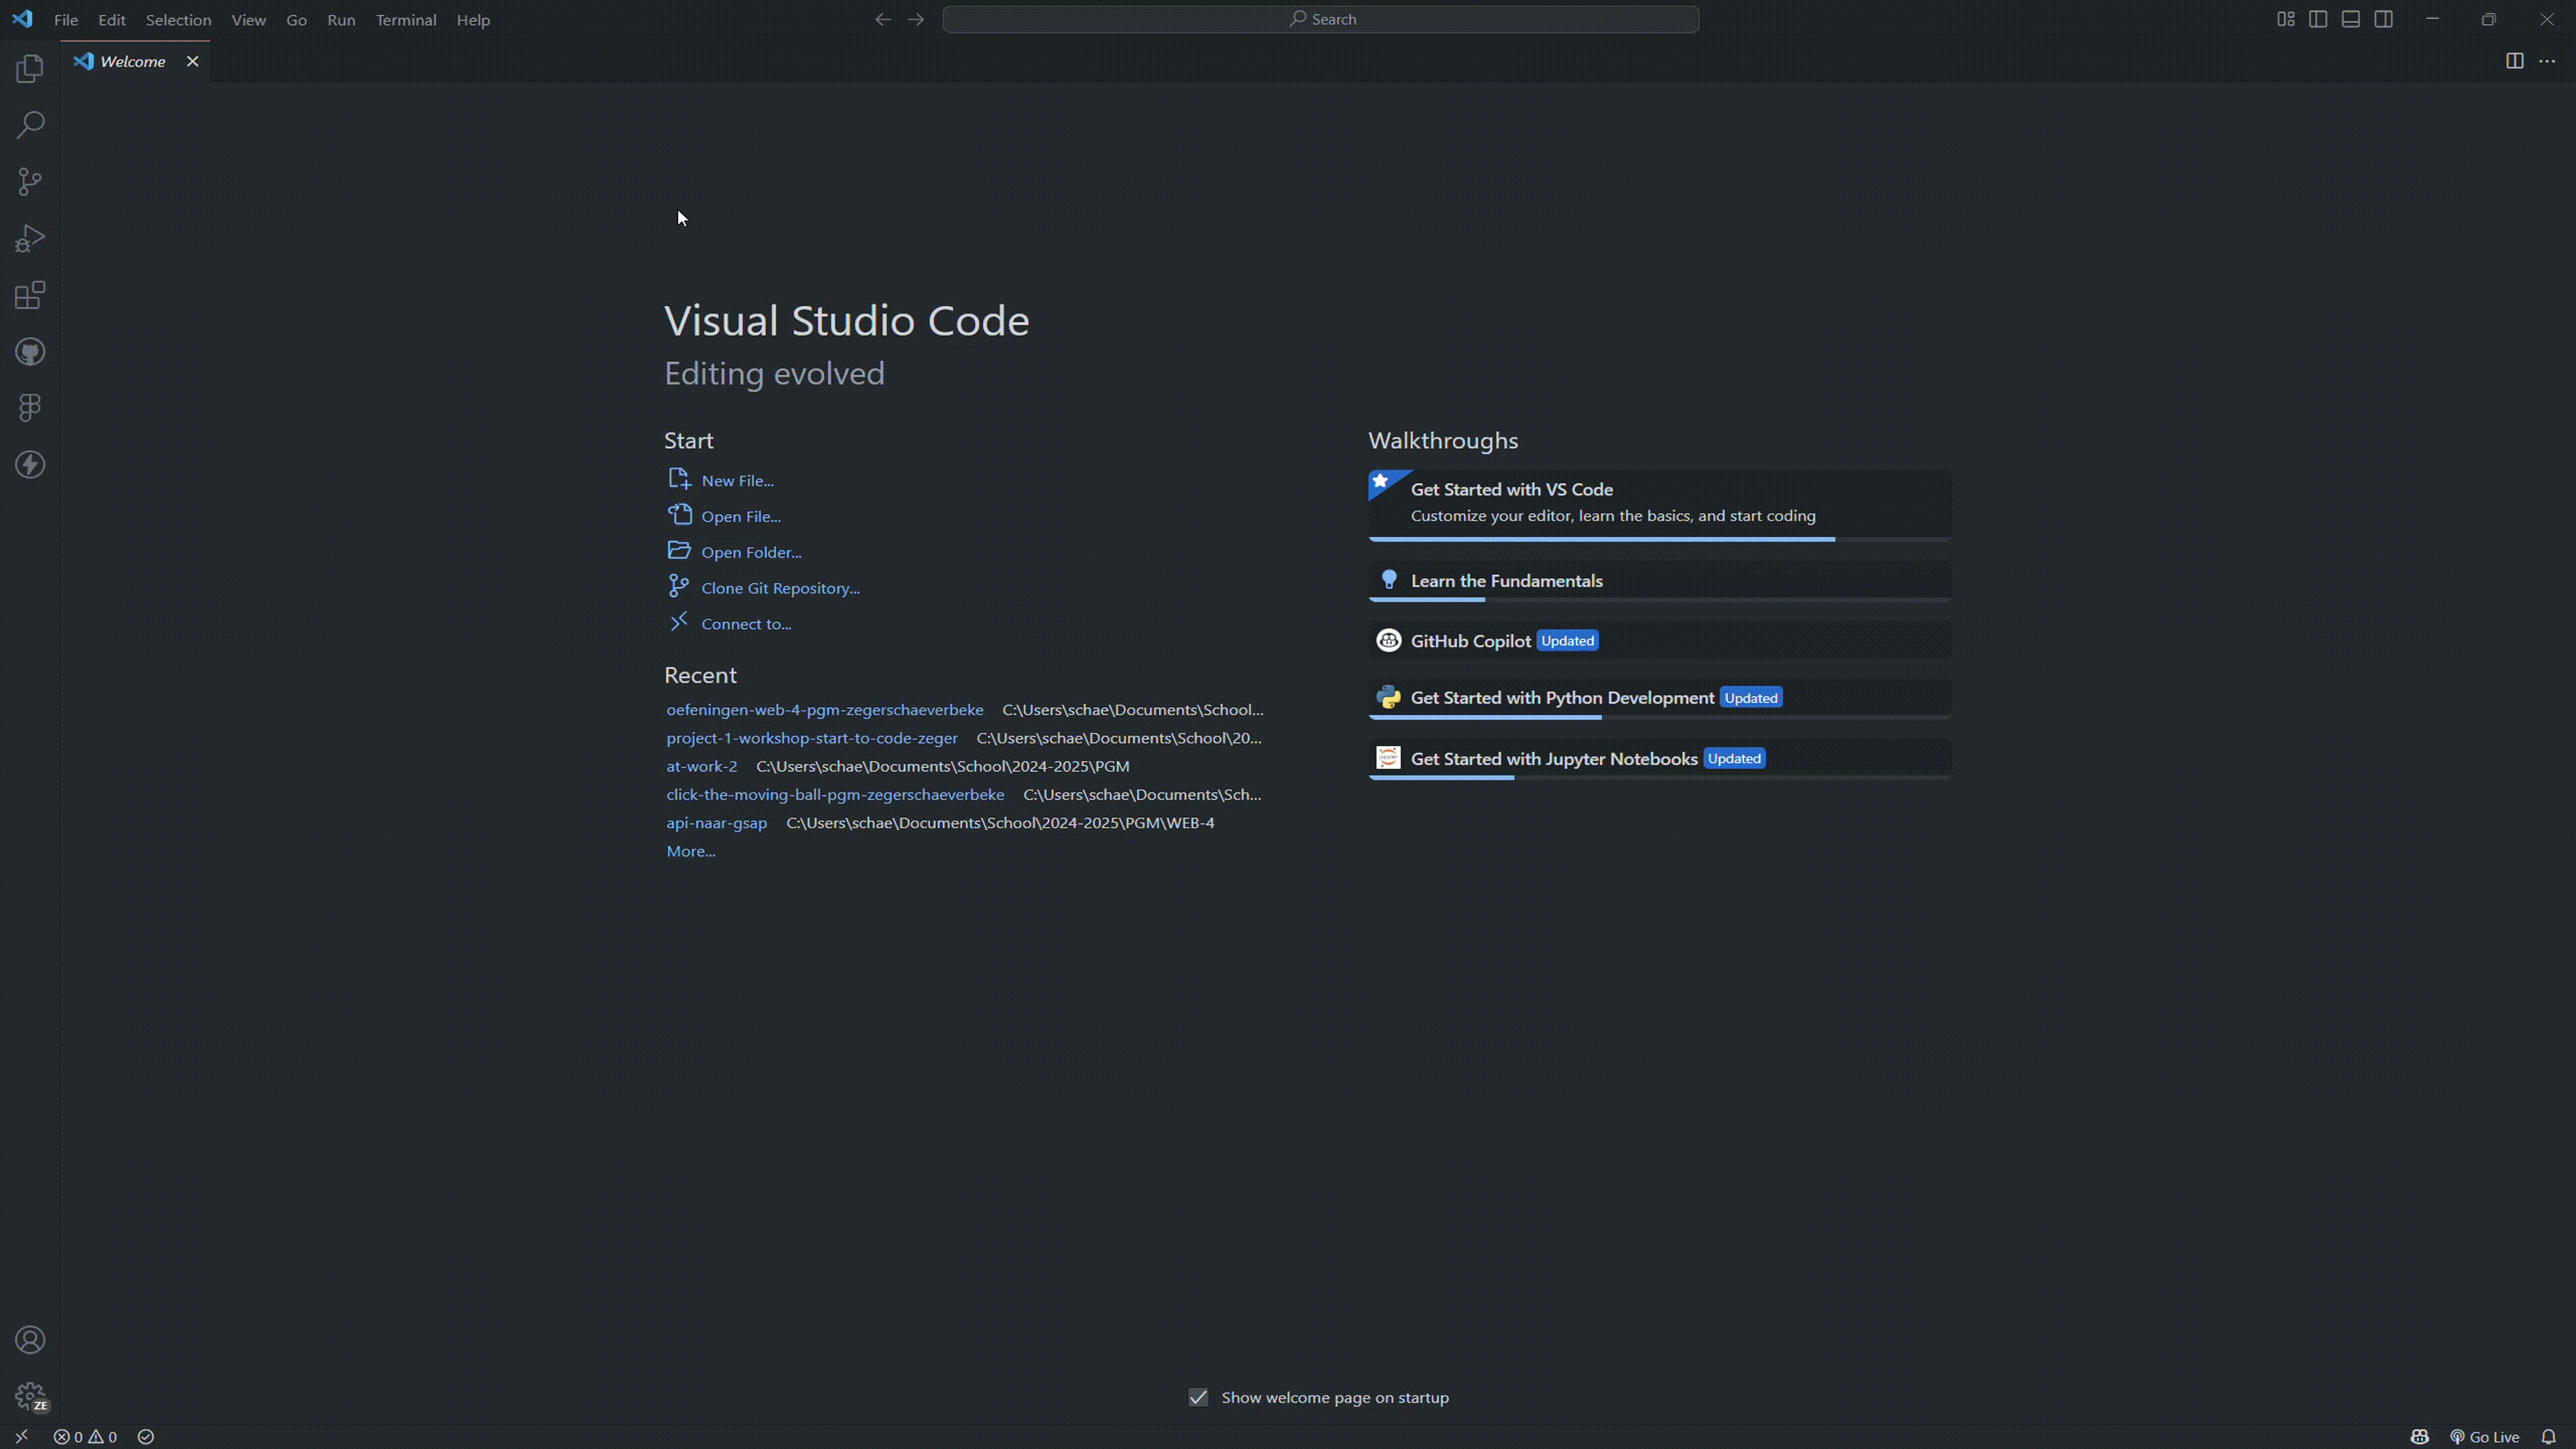Screen dimensions: 2576x1449
Task: Go forward using title bar arrow
Action: point(916,19)
